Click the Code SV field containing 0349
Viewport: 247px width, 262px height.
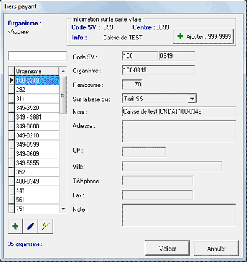click(176, 56)
